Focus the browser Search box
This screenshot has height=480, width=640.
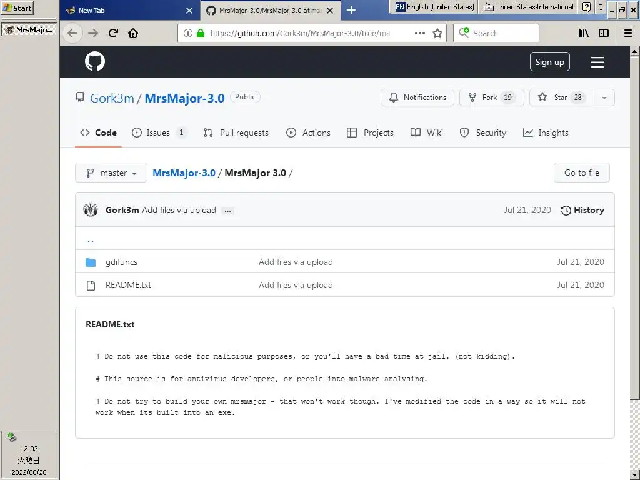(496, 33)
